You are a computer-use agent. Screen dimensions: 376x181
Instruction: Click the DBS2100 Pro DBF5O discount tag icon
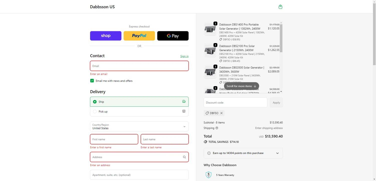pos(221,61)
